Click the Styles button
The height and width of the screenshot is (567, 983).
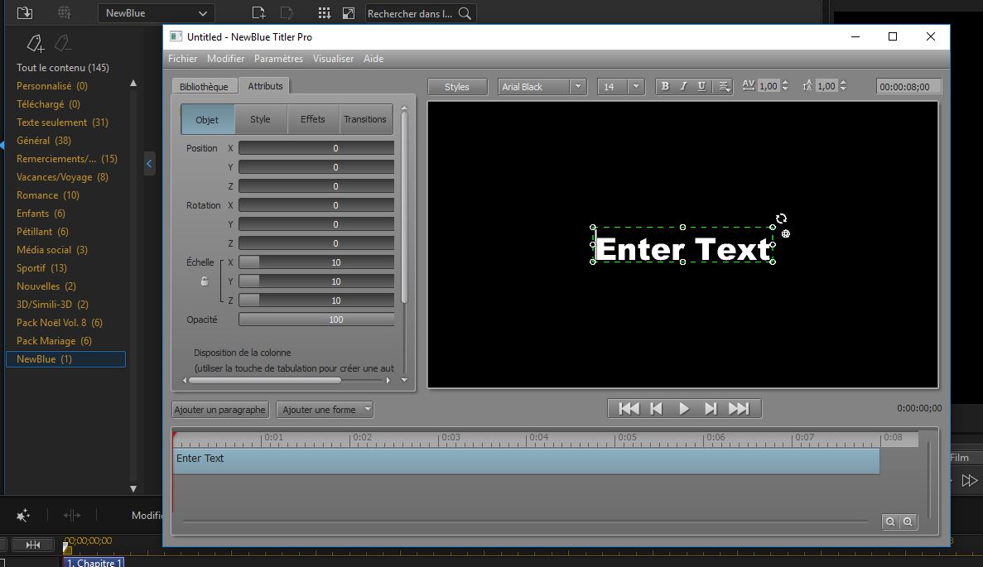tap(457, 87)
